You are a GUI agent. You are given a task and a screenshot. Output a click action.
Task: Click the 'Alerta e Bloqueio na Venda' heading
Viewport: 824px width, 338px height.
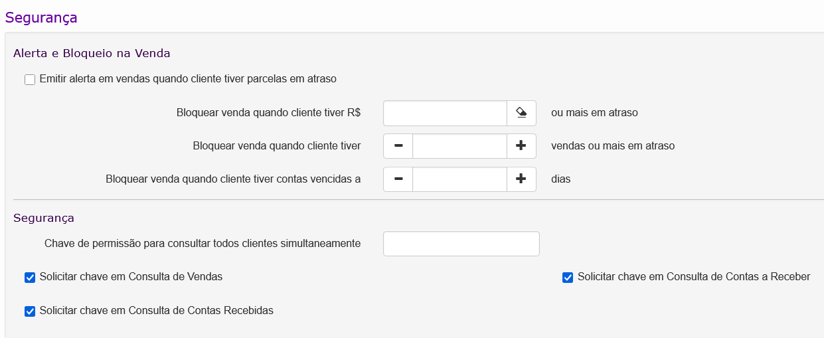(92, 53)
